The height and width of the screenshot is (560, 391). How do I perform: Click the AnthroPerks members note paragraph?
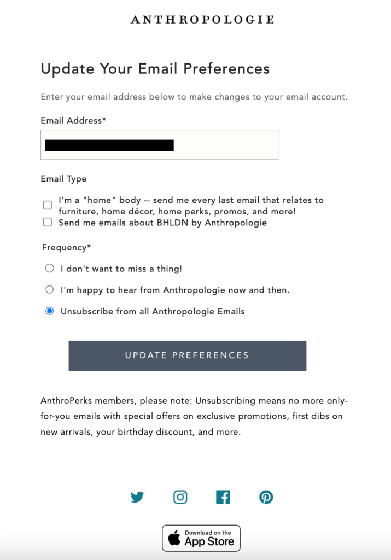click(x=194, y=416)
